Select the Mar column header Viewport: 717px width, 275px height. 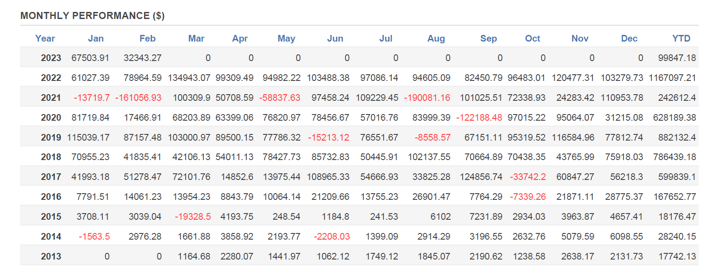point(196,38)
